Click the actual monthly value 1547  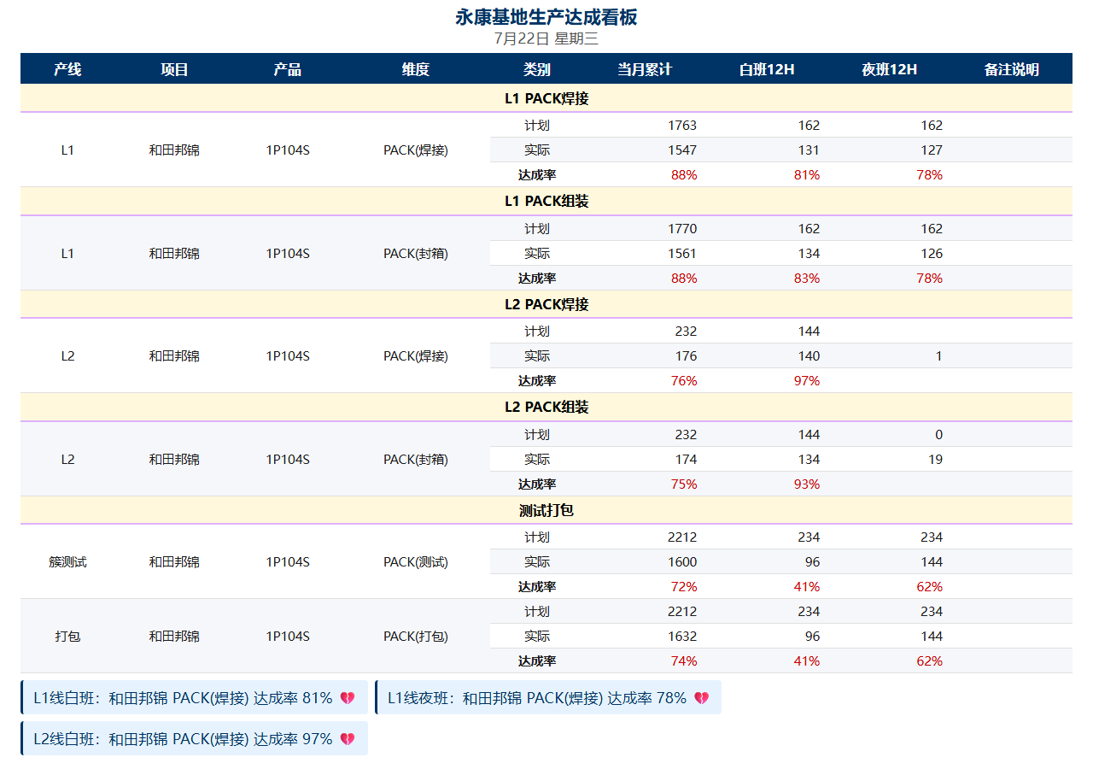tap(682, 150)
